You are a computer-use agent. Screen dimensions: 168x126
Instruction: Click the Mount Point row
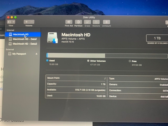(76, 78)
